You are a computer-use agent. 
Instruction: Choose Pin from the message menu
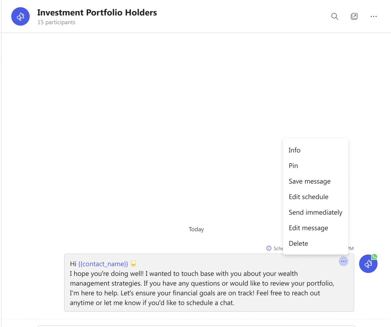[x=293, y=166]
